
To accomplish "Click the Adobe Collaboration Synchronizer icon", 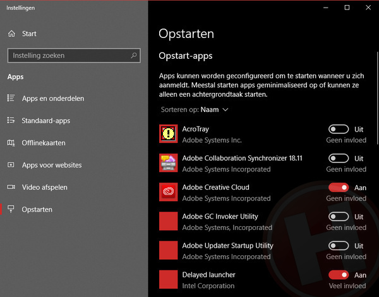I will (168, 163).
